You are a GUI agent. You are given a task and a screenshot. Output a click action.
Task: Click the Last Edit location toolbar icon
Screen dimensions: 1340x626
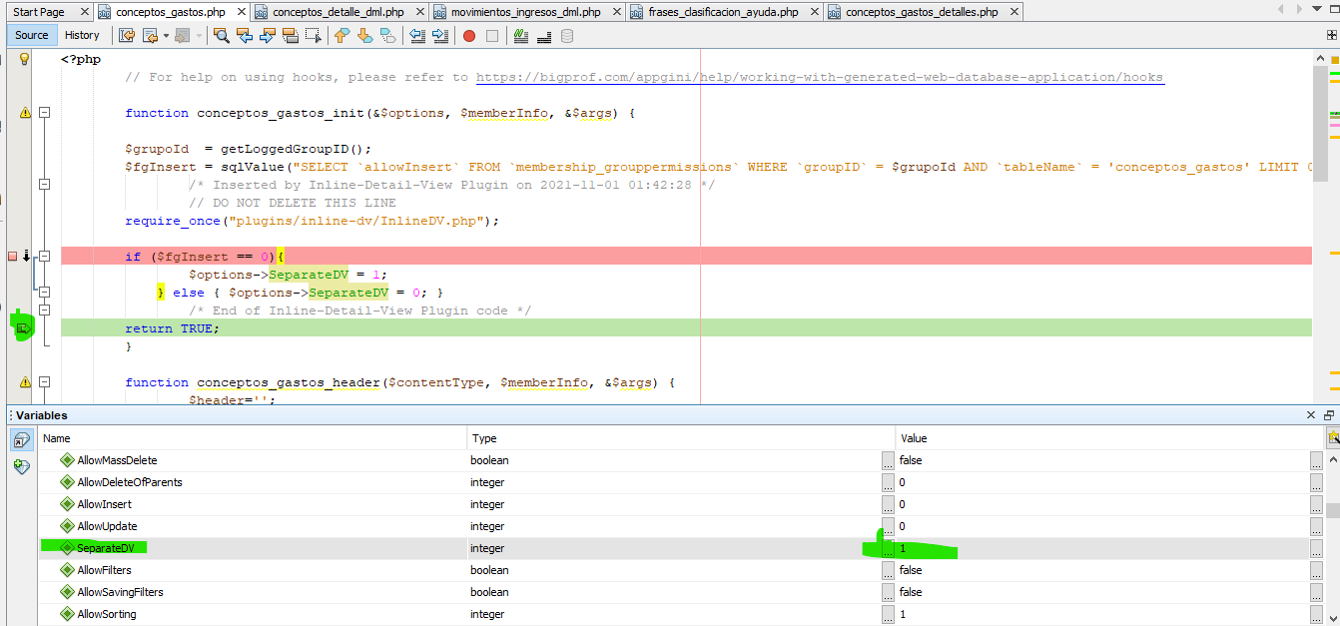tap(127, 35)
